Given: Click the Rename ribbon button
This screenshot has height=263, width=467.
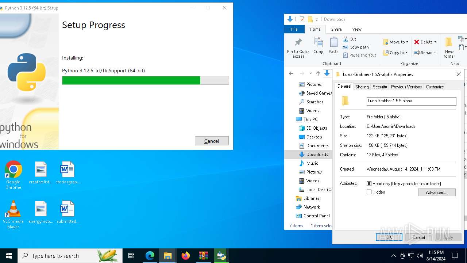Looking at the screenshot, I should click(x=425, y=53).
